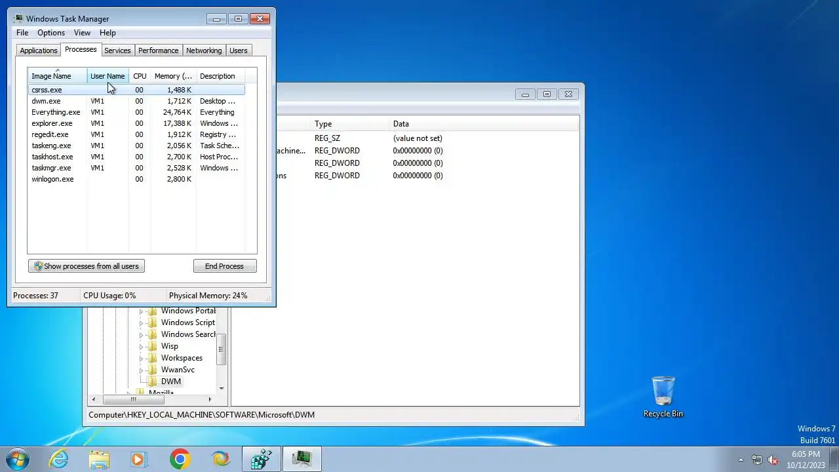The height and width of the screenshot is (472, 839).
Task: Click the Task Manager title bar icon
Action: click(18, 18)
